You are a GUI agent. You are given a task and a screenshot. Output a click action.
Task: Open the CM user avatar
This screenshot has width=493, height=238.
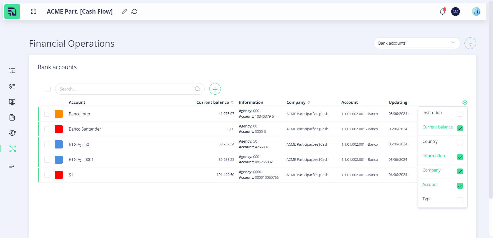[x=456, y=12]
